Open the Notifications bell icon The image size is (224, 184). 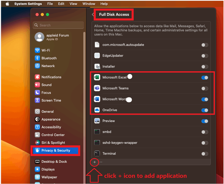coord(37,77)
